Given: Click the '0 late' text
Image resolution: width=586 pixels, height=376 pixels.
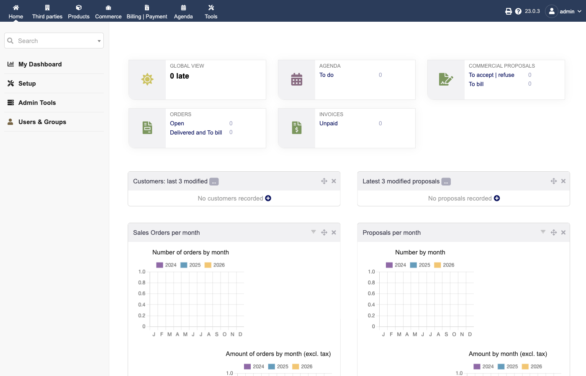Looking at the screenshot, I should 180,76.
